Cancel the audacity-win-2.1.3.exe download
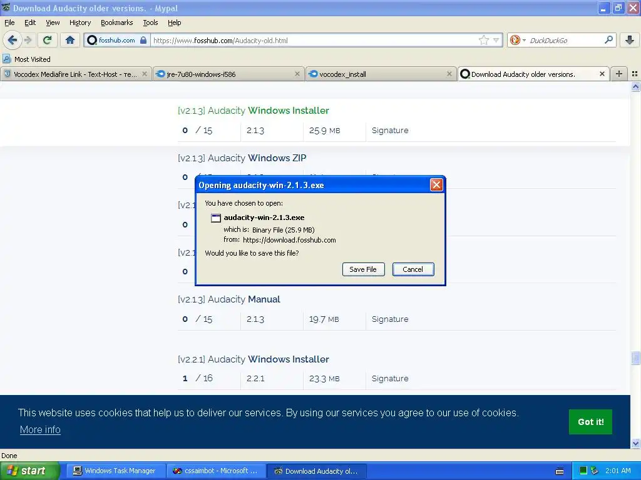Screen dimensions: 641x480 (413, 269)
